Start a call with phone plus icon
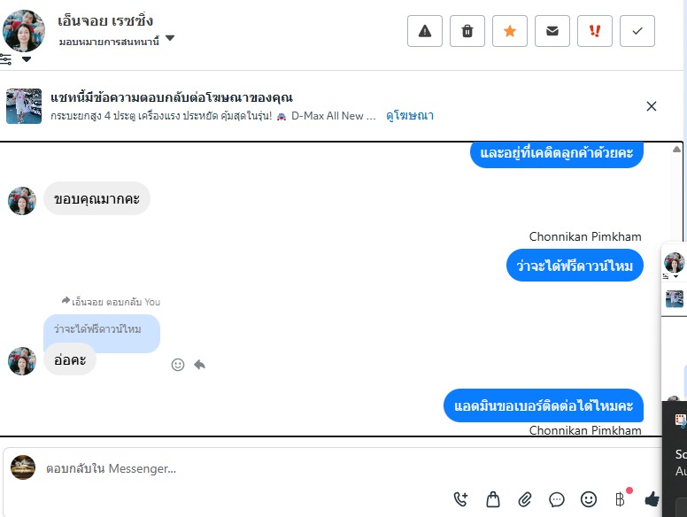This screenshot has width=687, height=517. (460, 499)
